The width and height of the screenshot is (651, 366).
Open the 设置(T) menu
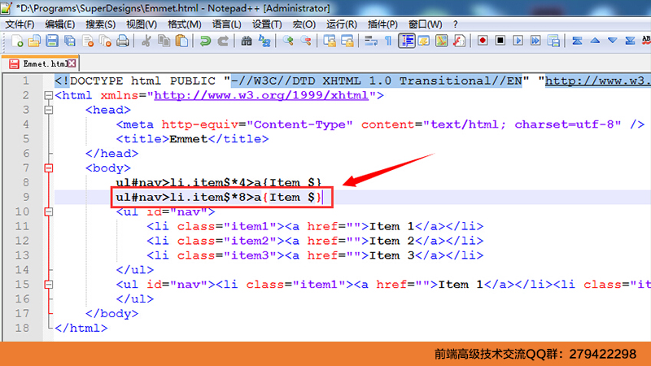tap(267, 24)
